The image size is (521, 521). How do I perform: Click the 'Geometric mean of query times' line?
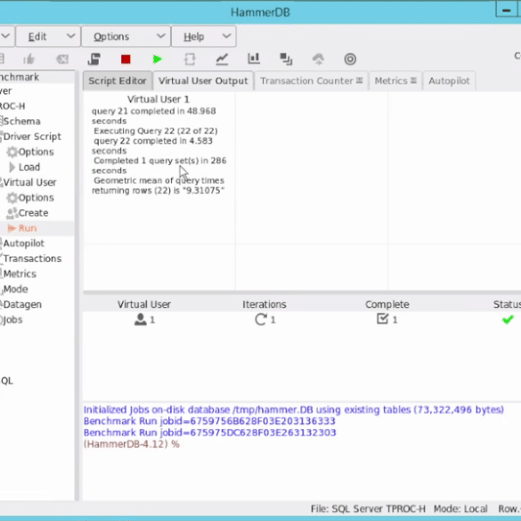click(x=159, y=181)
